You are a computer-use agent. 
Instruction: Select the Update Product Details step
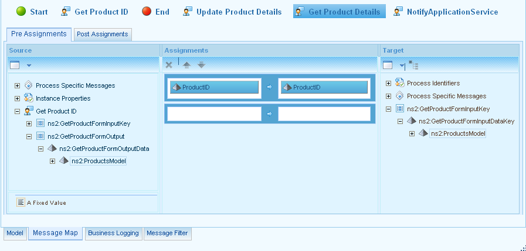point(232,12)
